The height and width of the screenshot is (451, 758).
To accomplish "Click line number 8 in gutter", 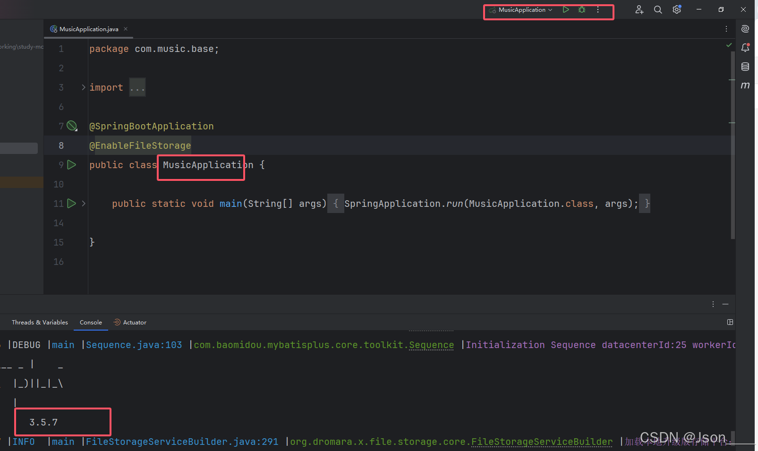I will 61,145.
